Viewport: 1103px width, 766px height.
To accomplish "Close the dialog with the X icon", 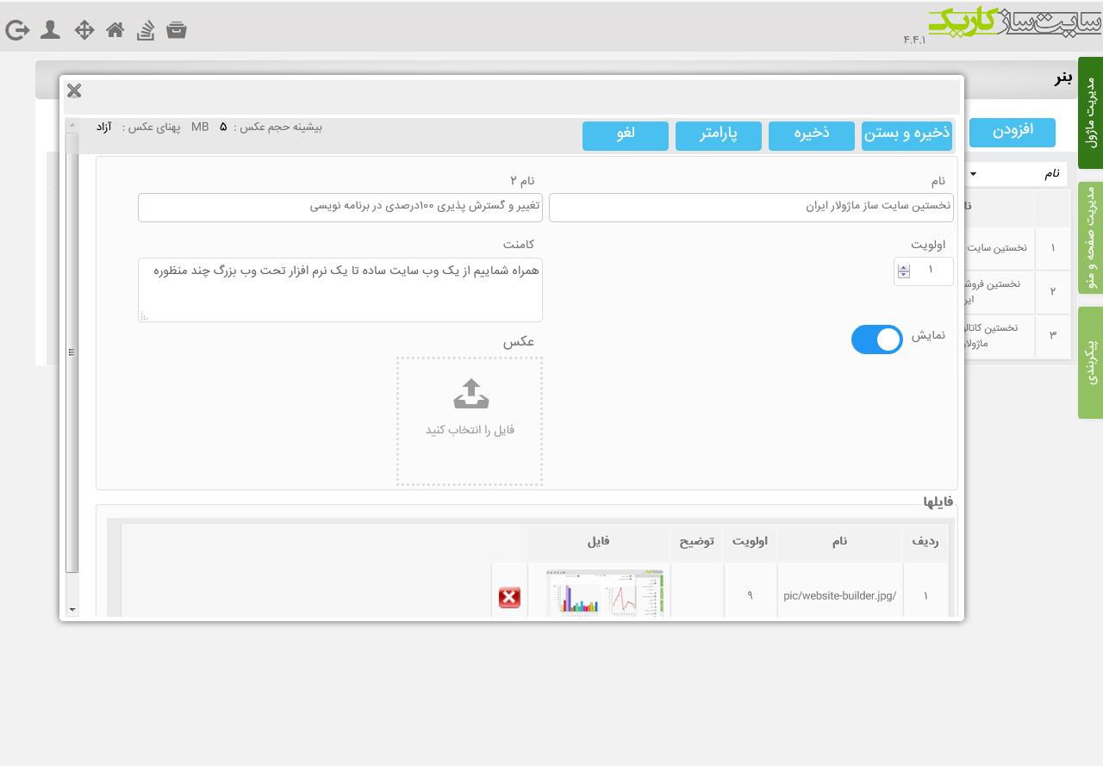I will 74,90.
